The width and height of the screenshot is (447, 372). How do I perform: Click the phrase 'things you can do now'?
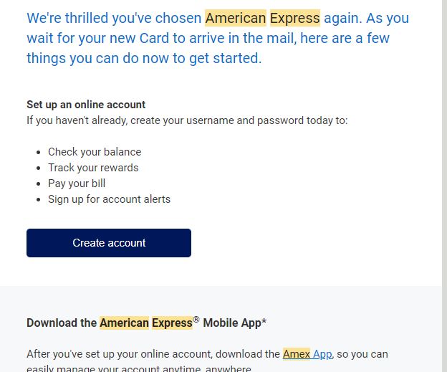coord(97,58)
